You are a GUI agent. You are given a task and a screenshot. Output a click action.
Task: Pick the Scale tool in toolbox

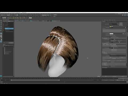tap(1, 30)
